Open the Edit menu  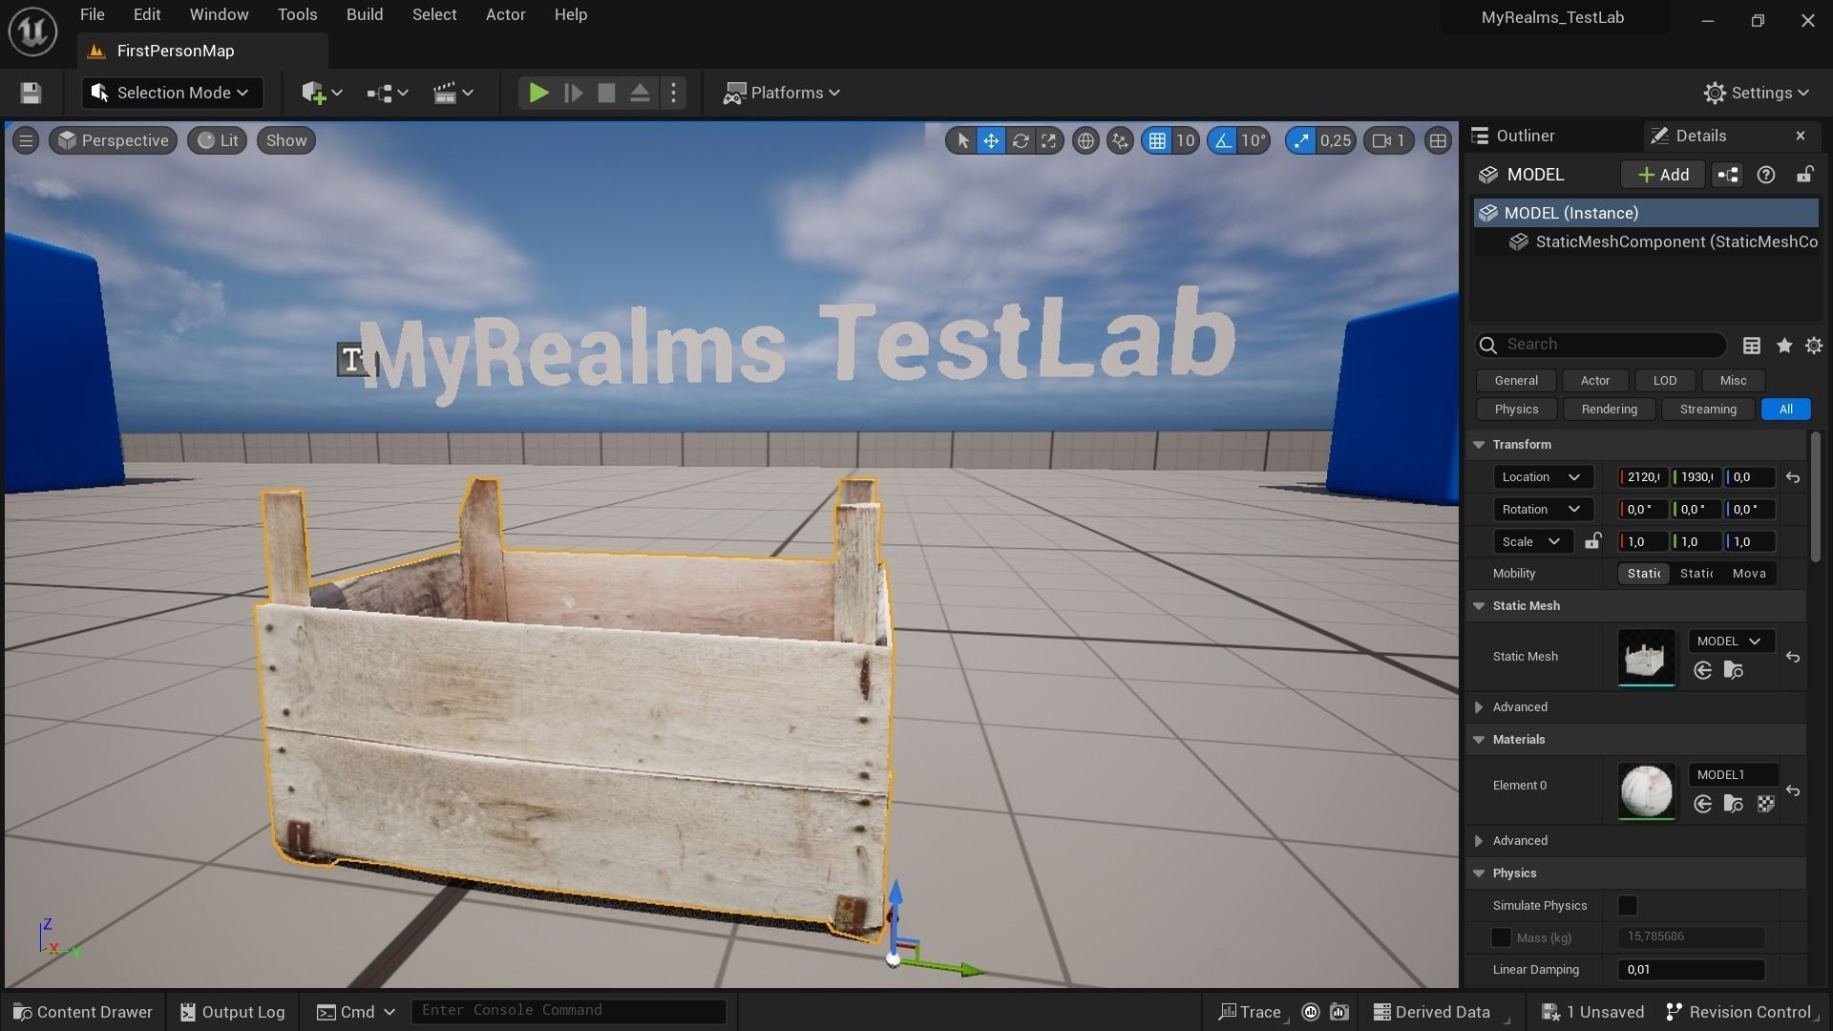[147, 15]
